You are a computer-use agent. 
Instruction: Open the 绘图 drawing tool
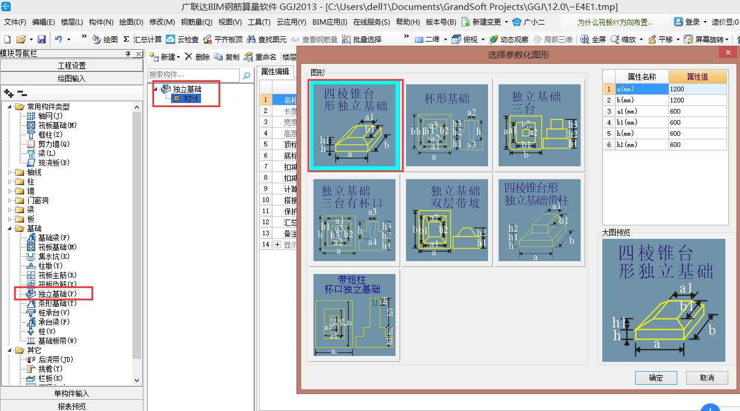point(105,39)
